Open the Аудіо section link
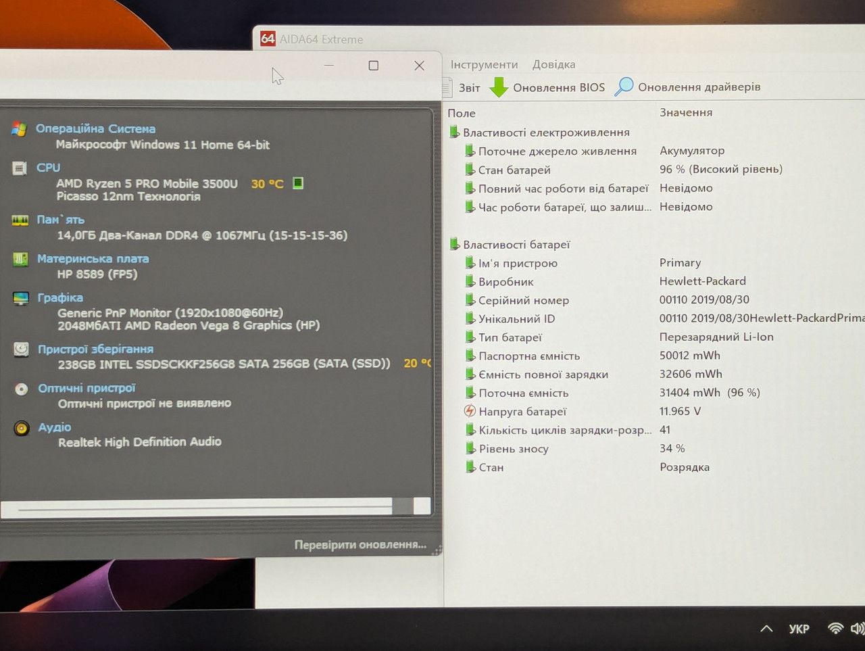Image resolution: width=865 pixels, height=651 pixels. (55, 427)
